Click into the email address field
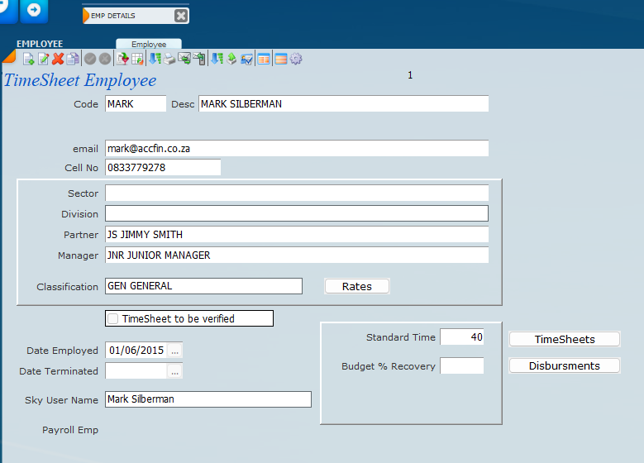The width and height of the screenshot is (644, 463). point(296,148)
